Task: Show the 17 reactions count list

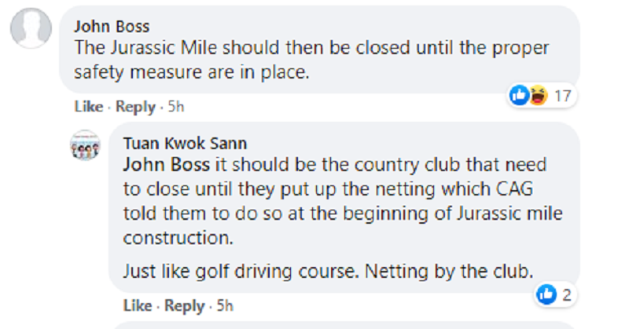Action: [561, 97]
